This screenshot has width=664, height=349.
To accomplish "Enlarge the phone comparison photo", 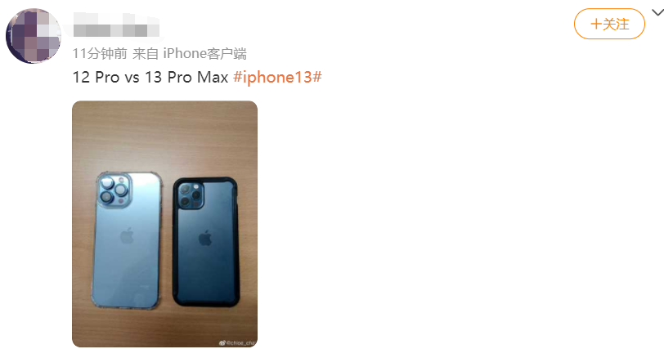I will point(164,224).
